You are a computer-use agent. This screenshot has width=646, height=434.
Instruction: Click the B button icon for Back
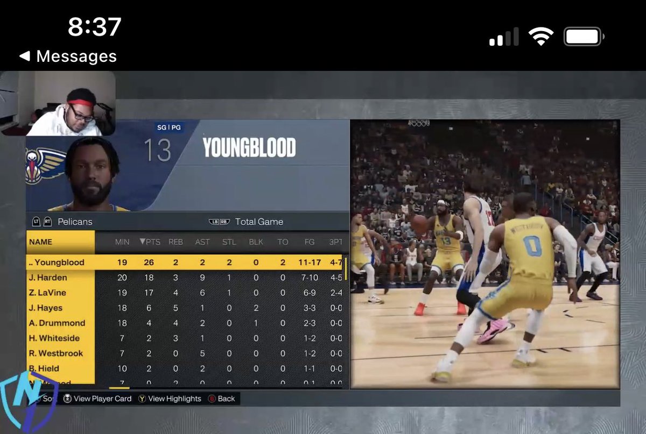click(212, 399)
